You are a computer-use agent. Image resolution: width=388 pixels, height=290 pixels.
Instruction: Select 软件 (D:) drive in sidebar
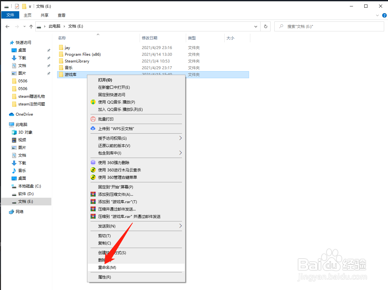pos(26,194)
